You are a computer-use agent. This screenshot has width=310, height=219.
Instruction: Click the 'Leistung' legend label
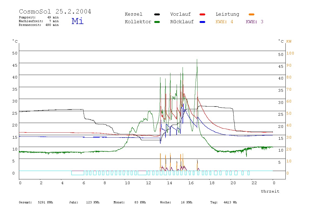click(x=227, y=14)
